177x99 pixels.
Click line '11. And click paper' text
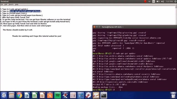(26, 26)
